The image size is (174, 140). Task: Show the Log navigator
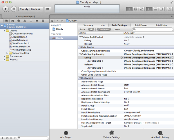[43, 21]
